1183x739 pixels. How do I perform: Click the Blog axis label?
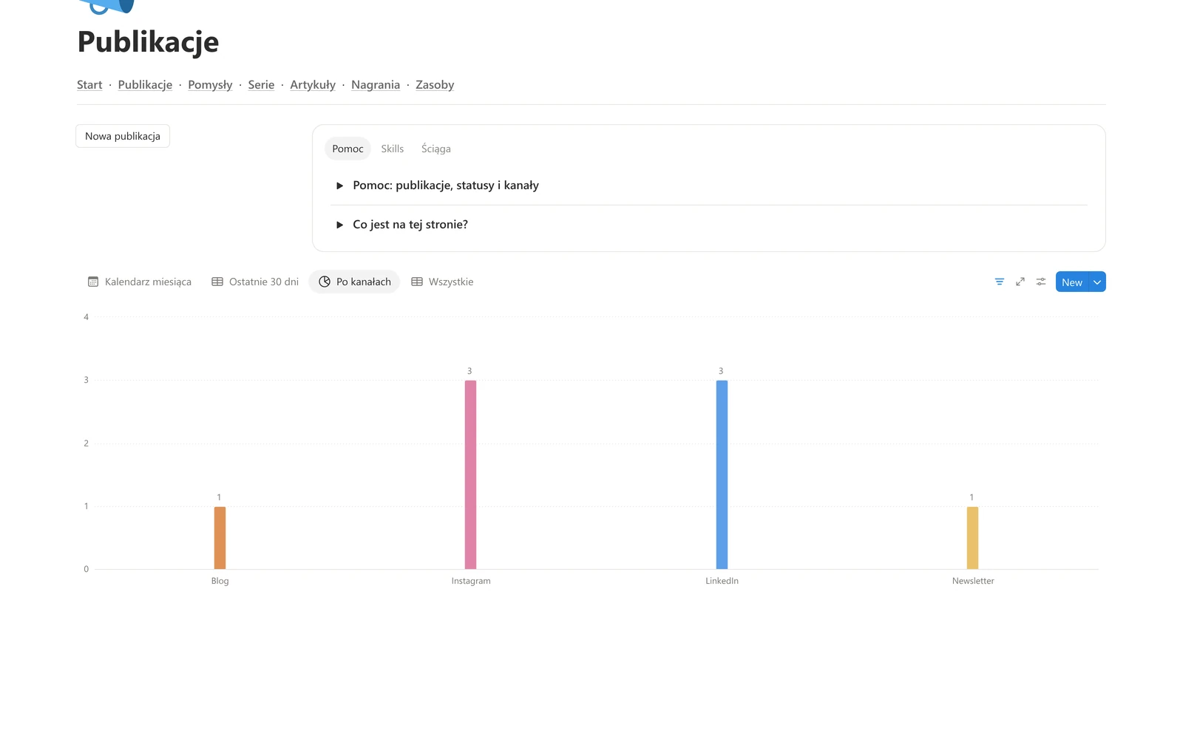(220, 581)
